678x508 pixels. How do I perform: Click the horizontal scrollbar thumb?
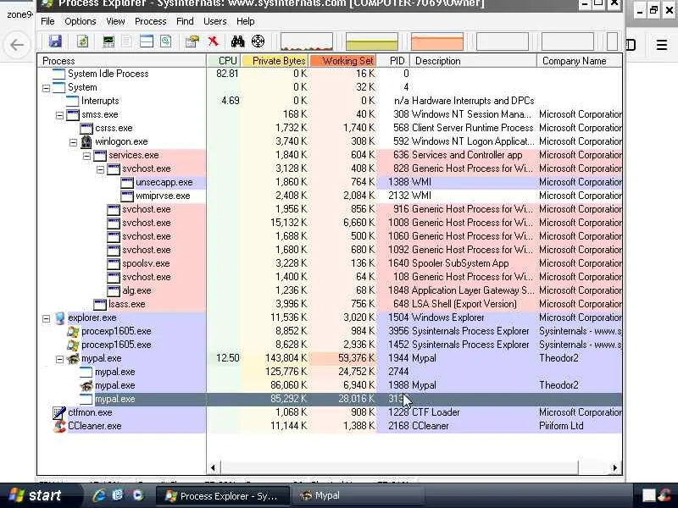pos(399,467)
